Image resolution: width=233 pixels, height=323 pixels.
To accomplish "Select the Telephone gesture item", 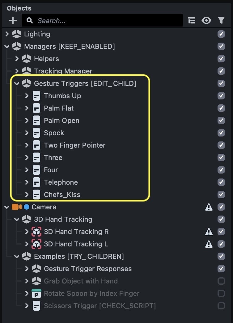I will click(x=61, y=182).
